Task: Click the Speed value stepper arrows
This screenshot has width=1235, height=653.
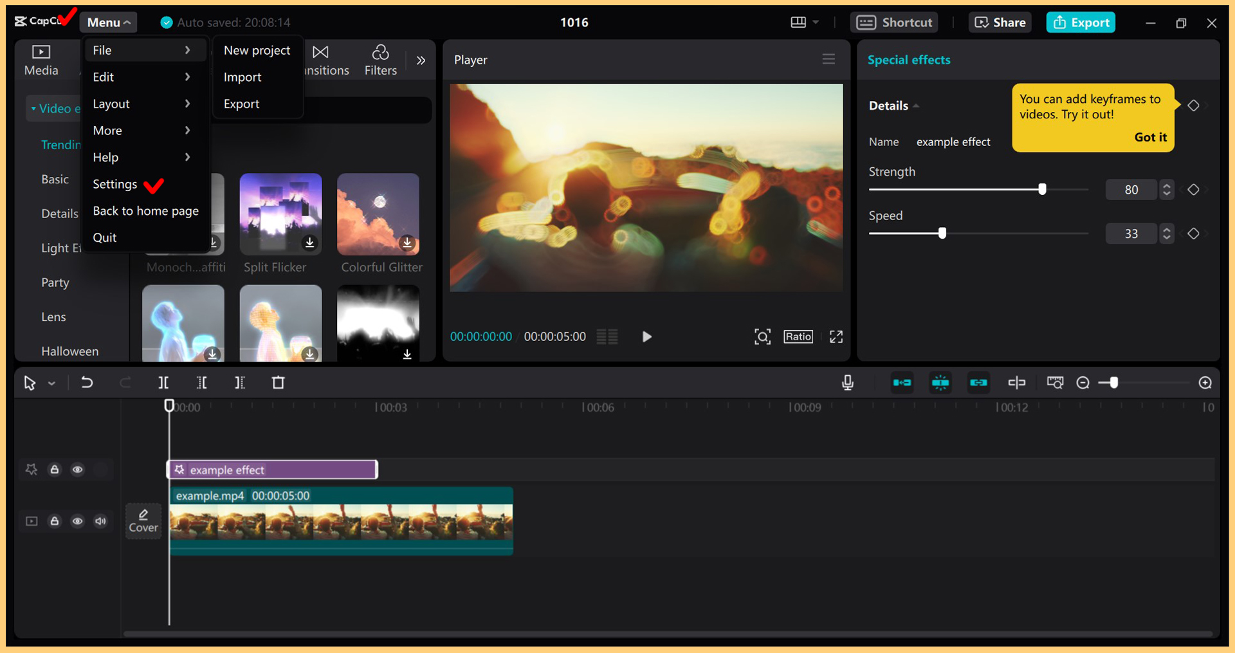Action: (x=1166, y=234)
